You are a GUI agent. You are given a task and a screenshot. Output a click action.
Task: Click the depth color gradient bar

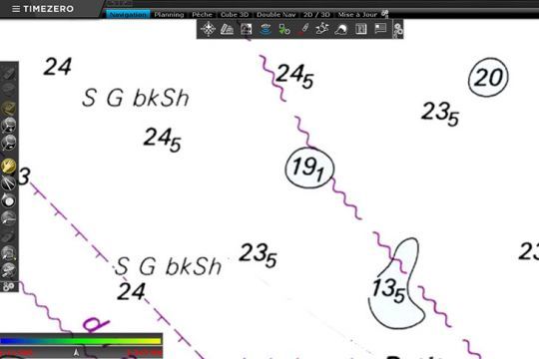point(81,341)
